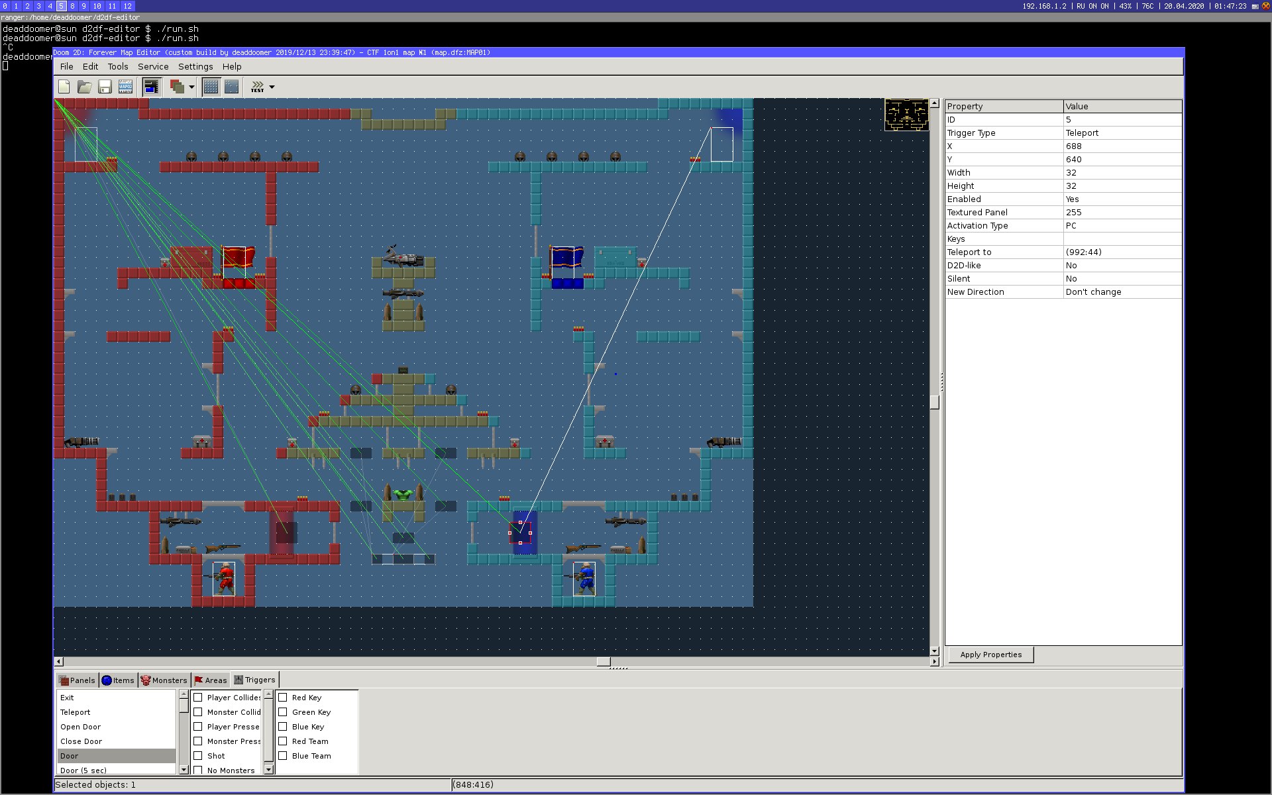
Task: Click the sparse grid step icon
Action: pyautogui.click(x=231, y=87)
